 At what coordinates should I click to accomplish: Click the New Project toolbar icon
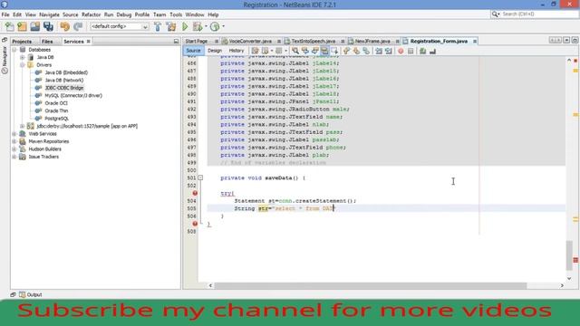coord(22,26)
